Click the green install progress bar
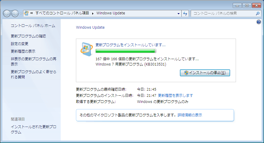The width and height of the screenshot is (264, 143). click(126, 51)
